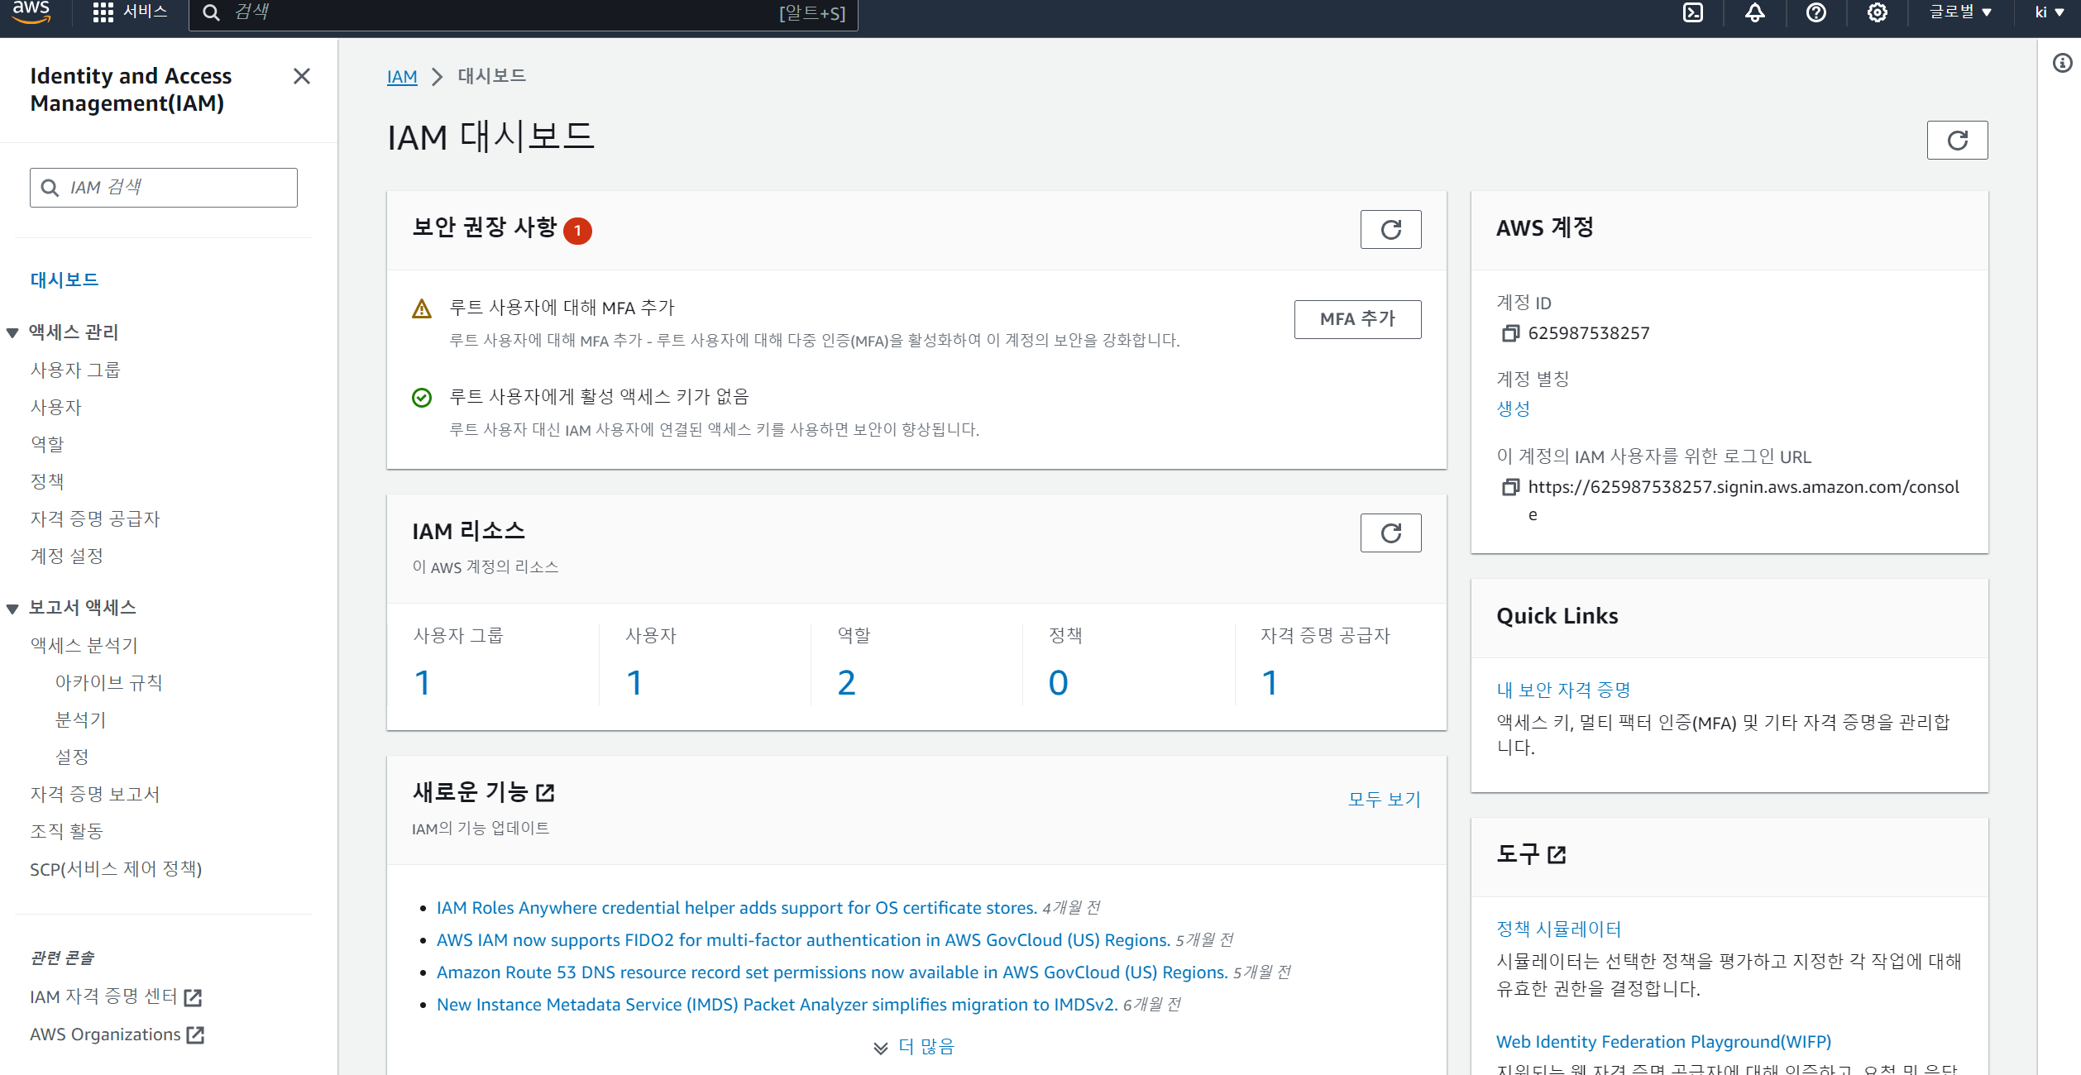
Task: Open the IAM Roles Anywhere credential helper news
Action: (x=737, y=908)
